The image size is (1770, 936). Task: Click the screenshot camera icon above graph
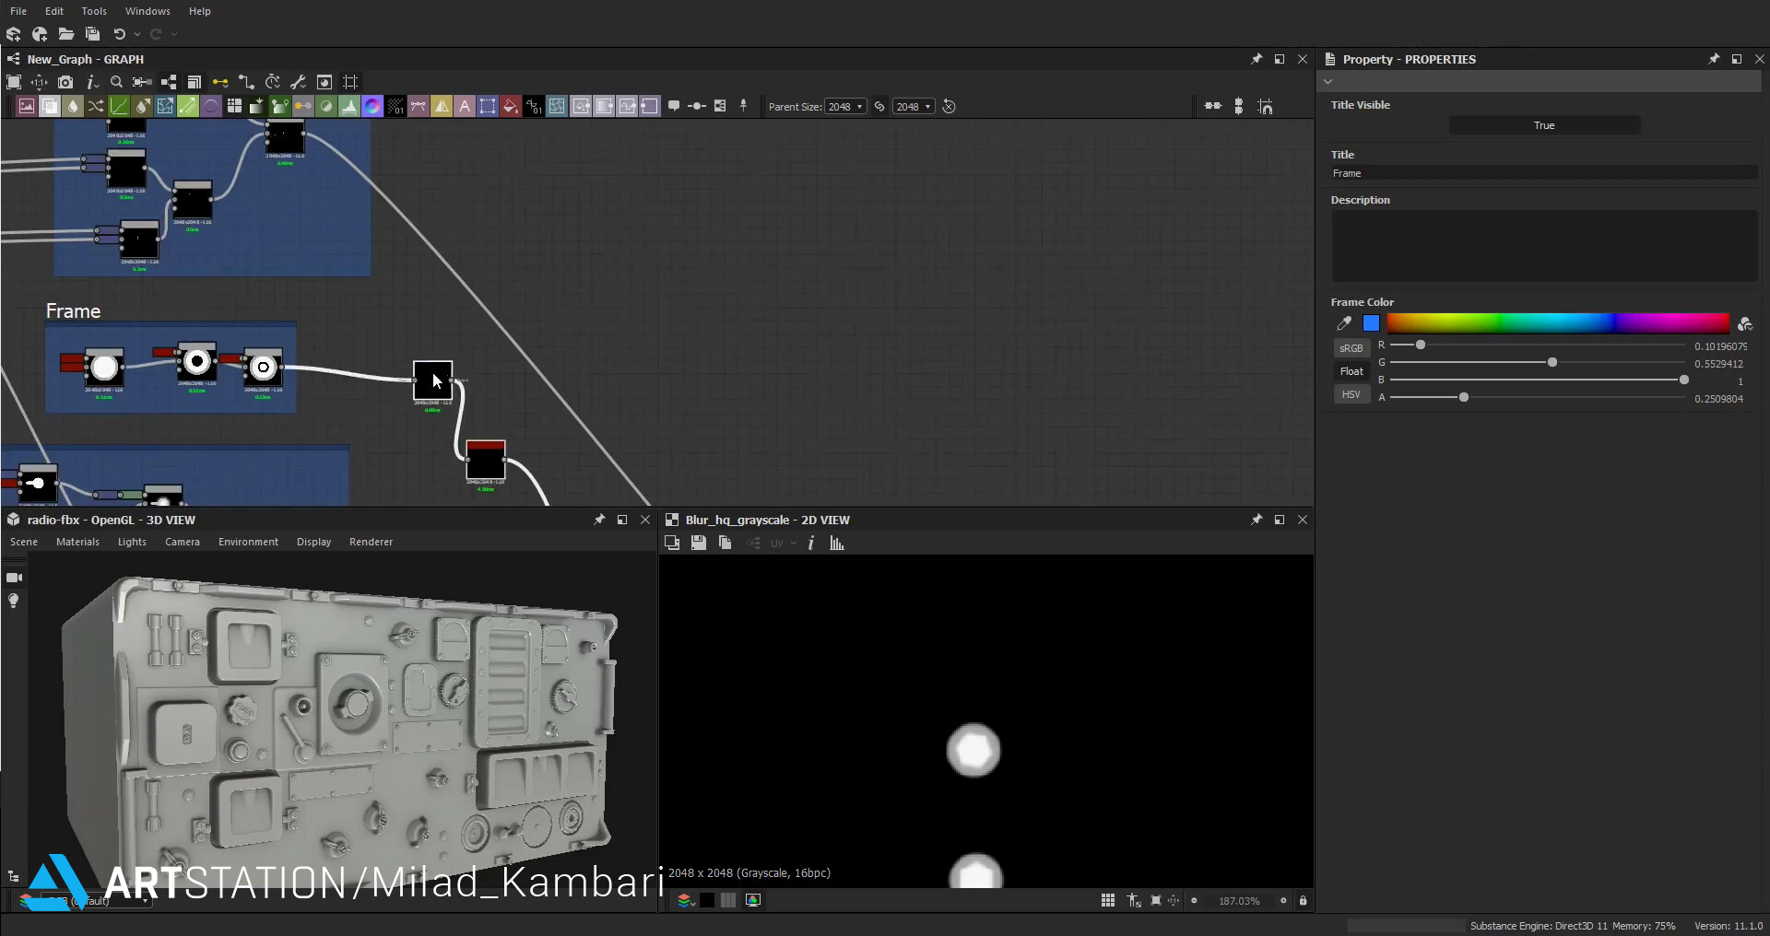(65, 82)
